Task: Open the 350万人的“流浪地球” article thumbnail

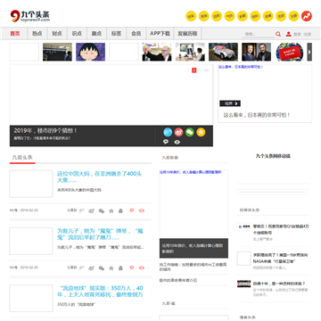Action: tap(31, 298)
